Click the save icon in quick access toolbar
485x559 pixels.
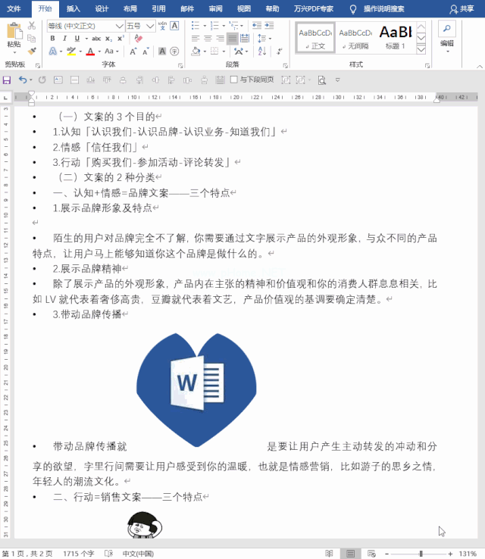7,80
